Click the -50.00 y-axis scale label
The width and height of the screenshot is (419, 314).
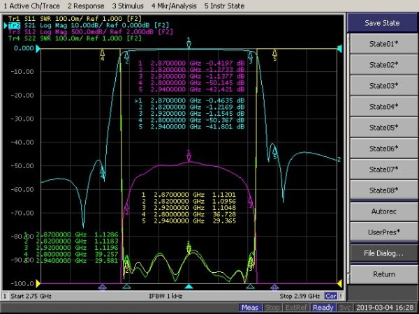coord(22,166)
